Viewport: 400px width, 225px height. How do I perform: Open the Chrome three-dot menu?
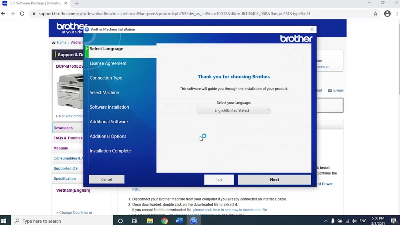pos(397,13)
